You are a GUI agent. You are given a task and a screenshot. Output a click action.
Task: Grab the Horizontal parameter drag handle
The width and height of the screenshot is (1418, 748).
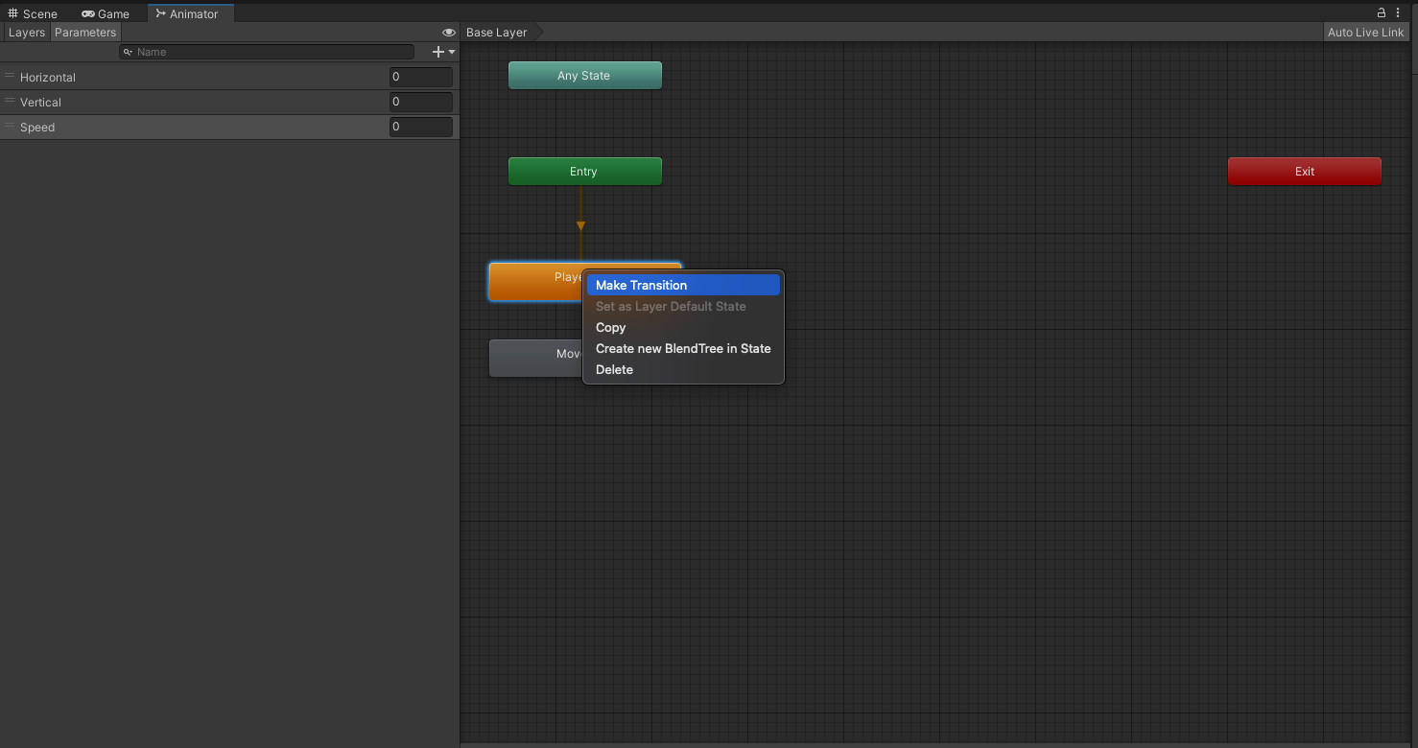10,77
